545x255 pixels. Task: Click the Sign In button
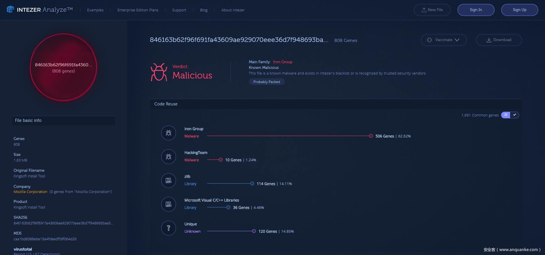(x=476, y=10)
